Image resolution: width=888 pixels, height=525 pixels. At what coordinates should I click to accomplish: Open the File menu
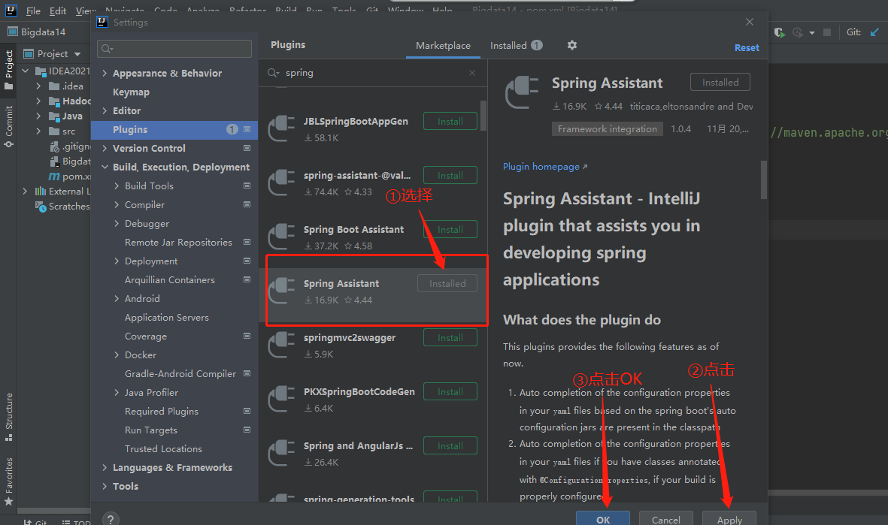pos(33,11)
